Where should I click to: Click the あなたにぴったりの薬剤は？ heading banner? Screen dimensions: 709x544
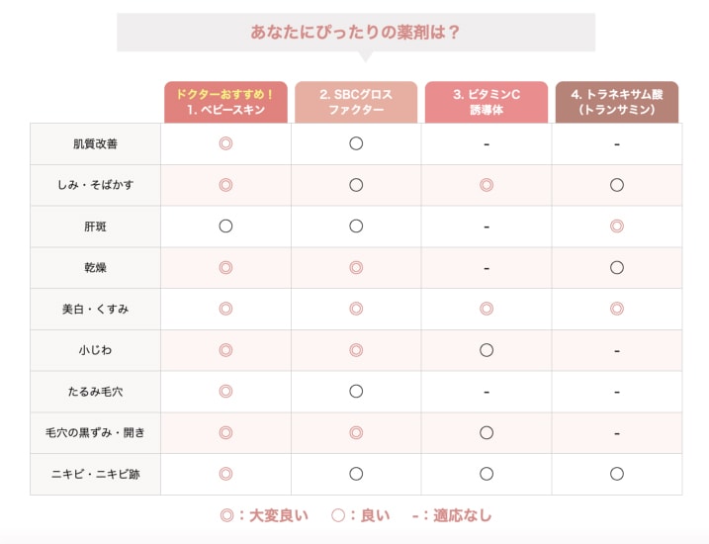(356, 32)
